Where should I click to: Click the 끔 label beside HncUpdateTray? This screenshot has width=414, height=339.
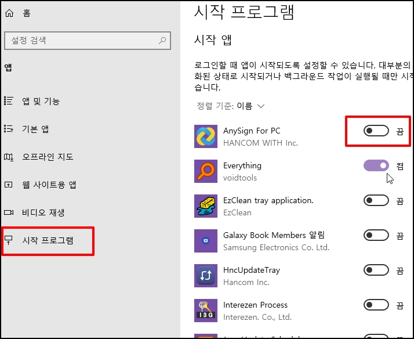point(400,271)
